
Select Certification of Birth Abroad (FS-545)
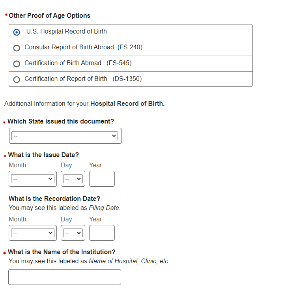point(17,64)
